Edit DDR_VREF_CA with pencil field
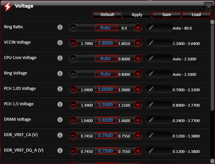This screenshot has width=215, height=164. pos(159,135)
